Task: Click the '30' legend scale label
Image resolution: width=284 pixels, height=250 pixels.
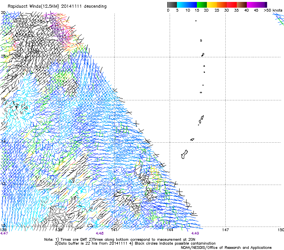Action: 226,10
